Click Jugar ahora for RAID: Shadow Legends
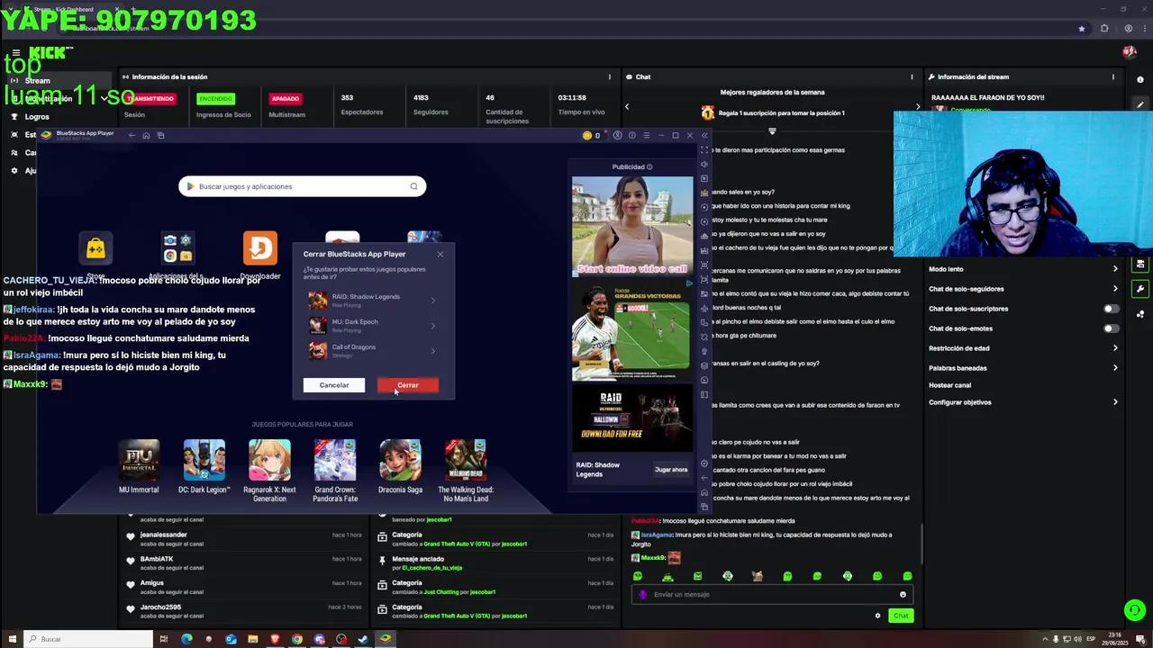Screen dimensions: 1153x648 pyautogui.click(x=671, y=469)
